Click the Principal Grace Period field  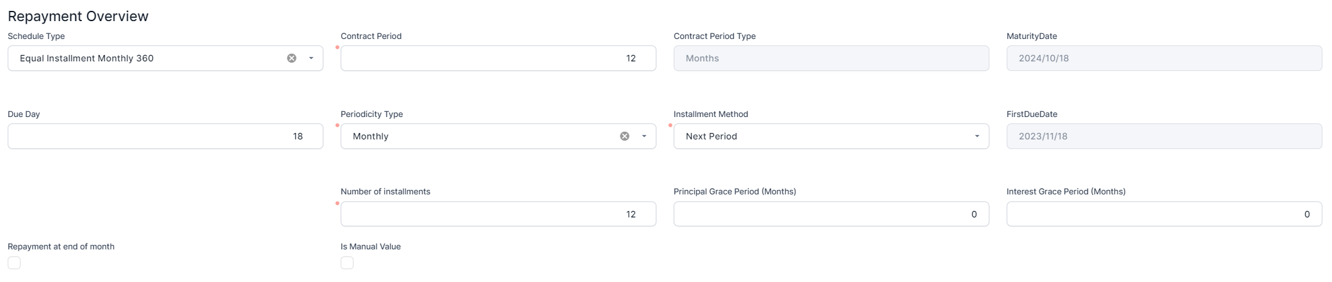pyautogui.click(x=831, y=214)
